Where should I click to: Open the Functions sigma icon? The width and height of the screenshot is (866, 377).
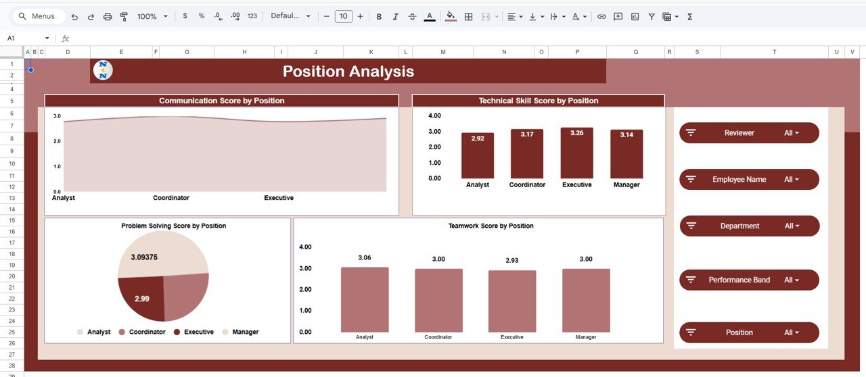pos(689,16)
